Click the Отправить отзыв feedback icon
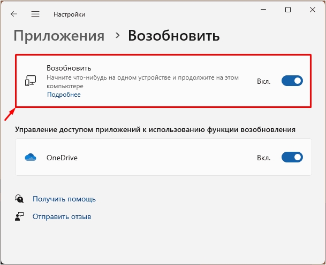326x265 pixels. pyautogui.click(x=19, y=216)
